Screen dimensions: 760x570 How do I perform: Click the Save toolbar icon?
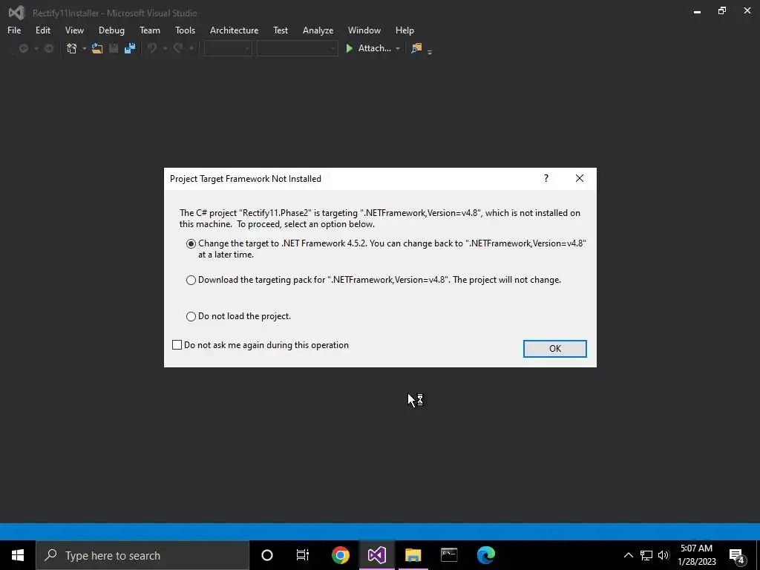click(x=114, y=48)
